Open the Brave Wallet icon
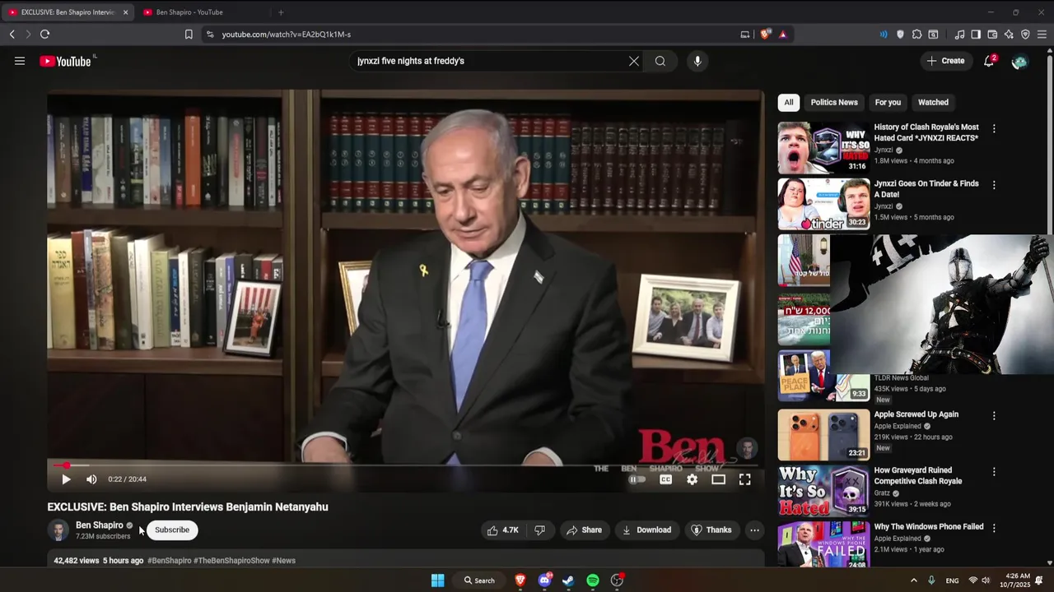The image size is (1054, 592). tap(992, 35)
